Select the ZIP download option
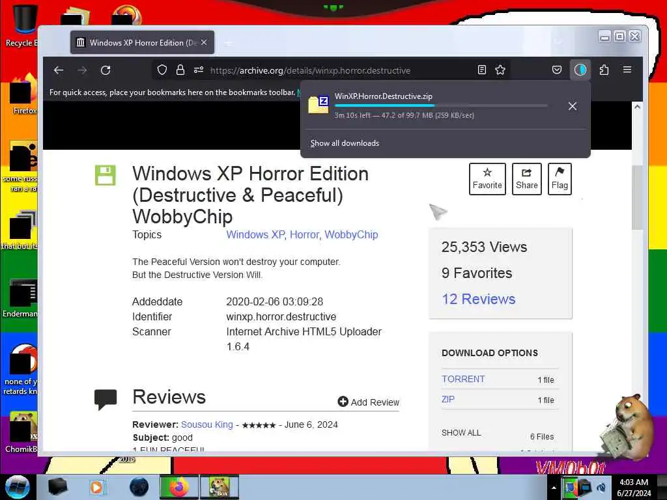Viewport: 667px width, 500px height. [448, 399]
